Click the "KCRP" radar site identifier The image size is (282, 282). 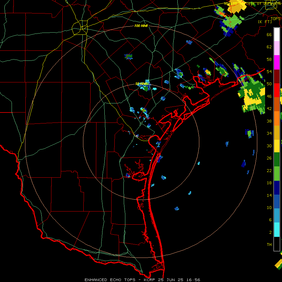pos(150,280)
